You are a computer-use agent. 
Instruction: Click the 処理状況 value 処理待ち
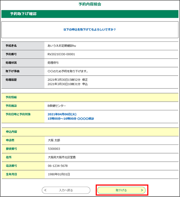pos(53,63)
